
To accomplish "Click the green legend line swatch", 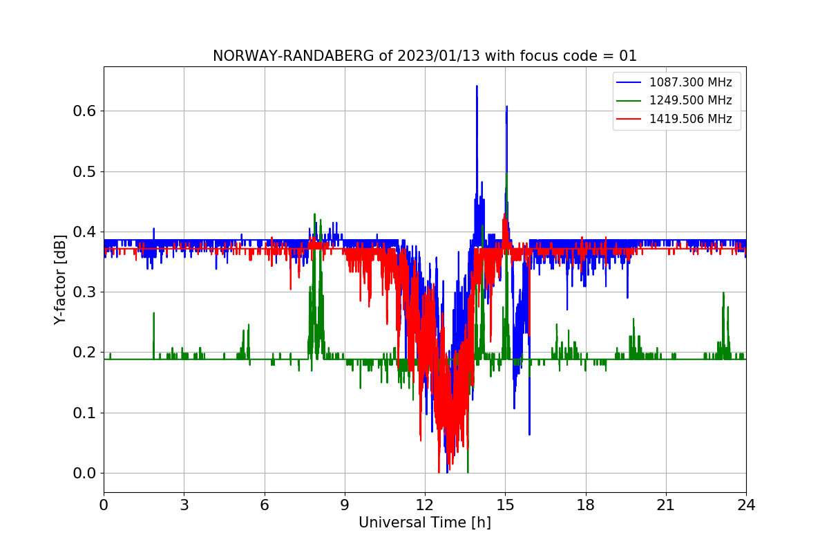I will point(629,101).
